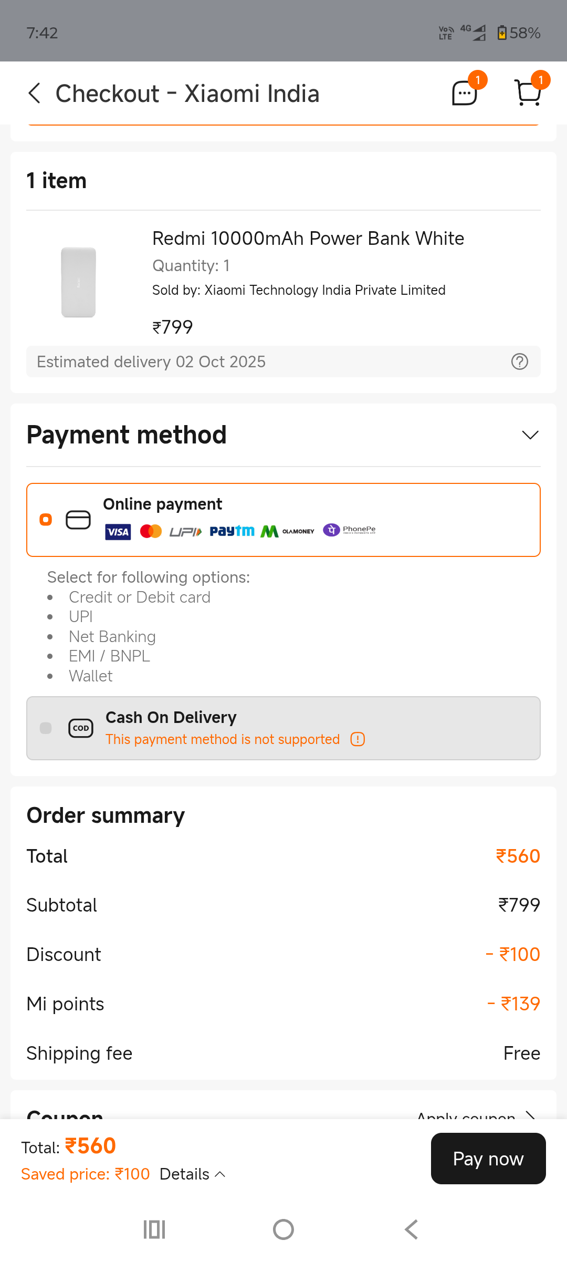This screenshot has width=567, height=1261.
Task: Tap the estimated delivery help icon
Action: pyautogui.click(x=519, y=361)
